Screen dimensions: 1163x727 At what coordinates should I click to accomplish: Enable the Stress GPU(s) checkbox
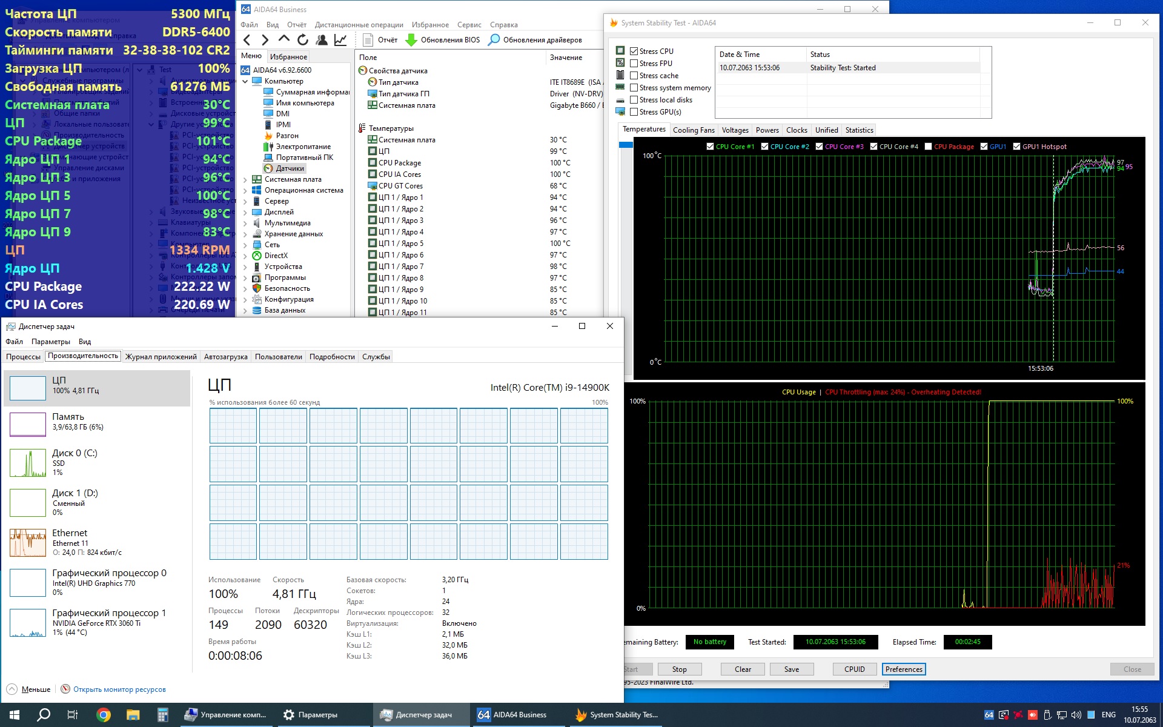[634, 112]
